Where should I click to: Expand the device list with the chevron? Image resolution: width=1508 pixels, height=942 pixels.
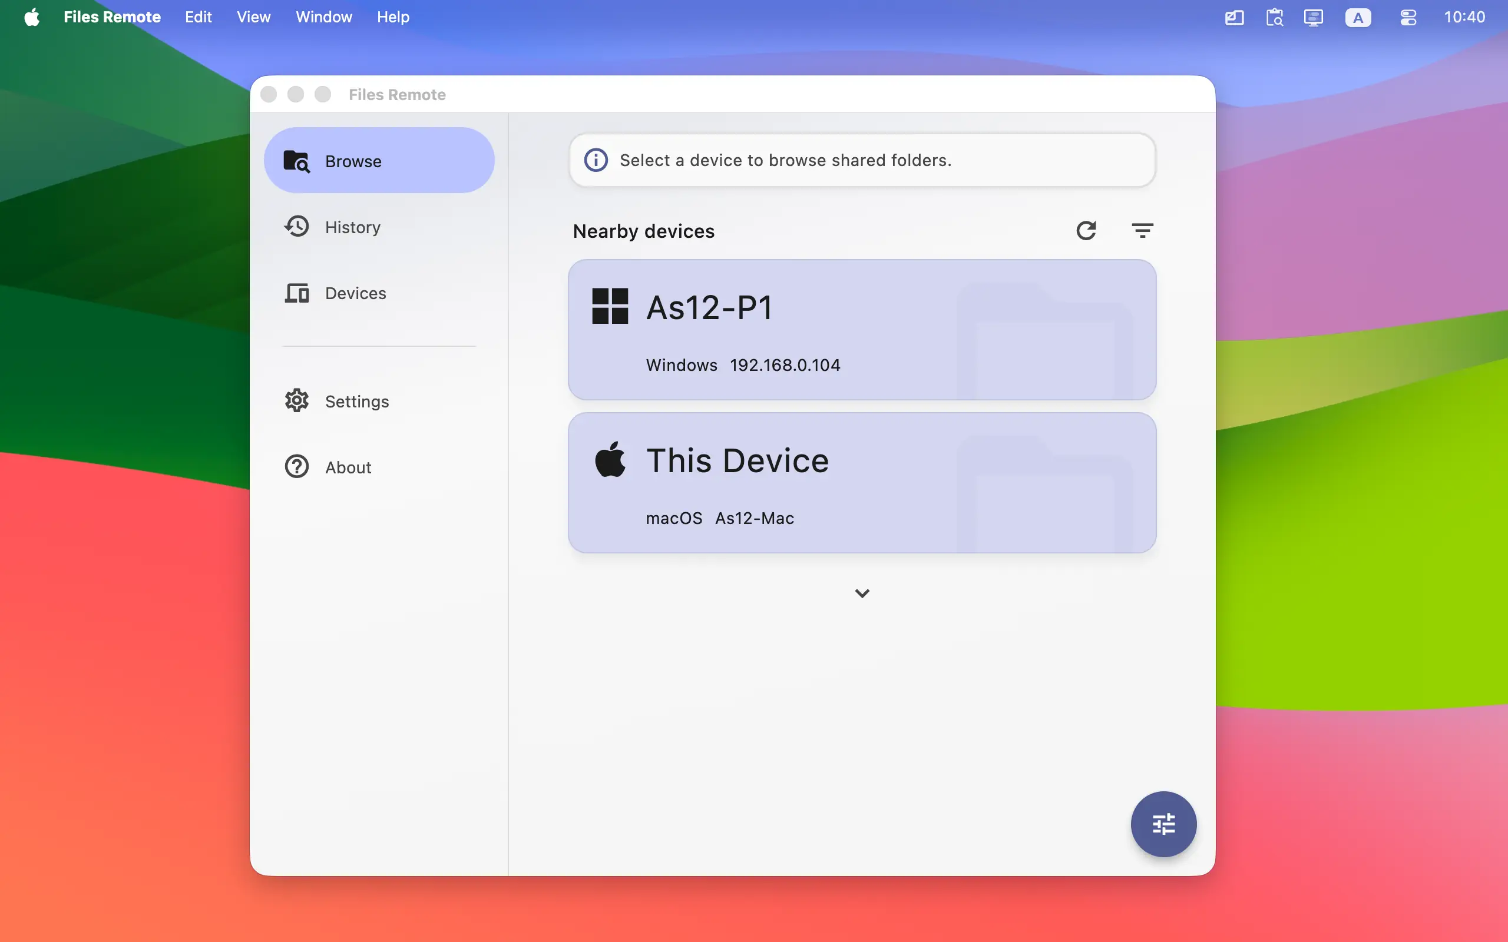[x=862, y=593]
